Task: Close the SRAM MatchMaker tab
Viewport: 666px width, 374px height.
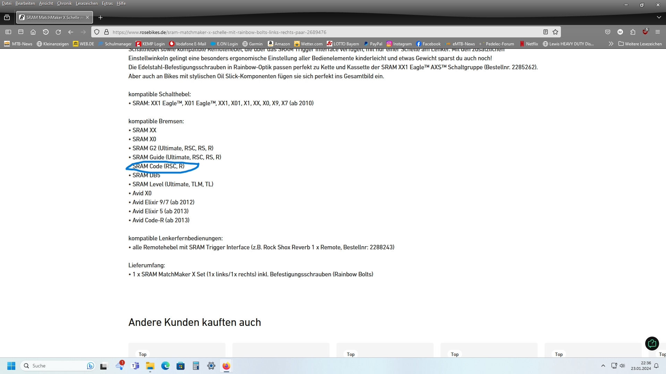Action: pyautogui.click(x=87, y=17)
